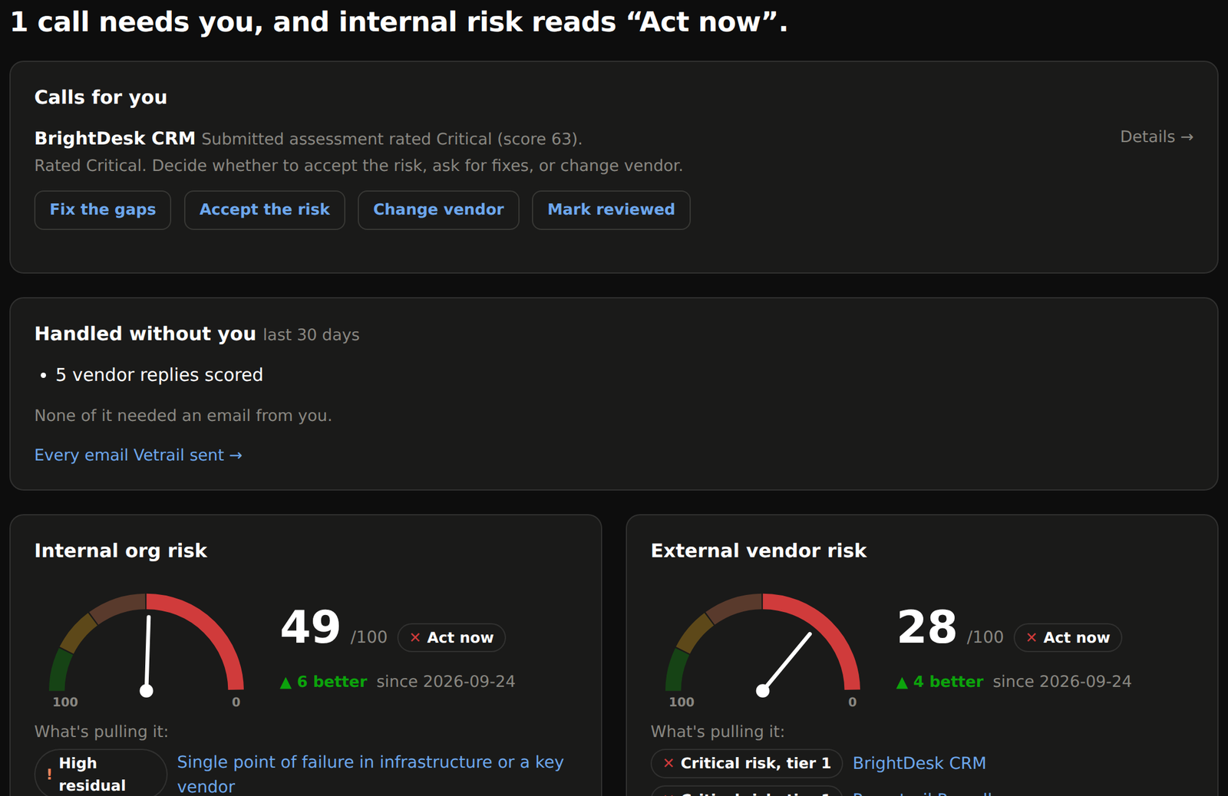Click the 5 vendor replies scored item
The height and width of the screenshot is (796, 1228).
click(x=159, y=375)
